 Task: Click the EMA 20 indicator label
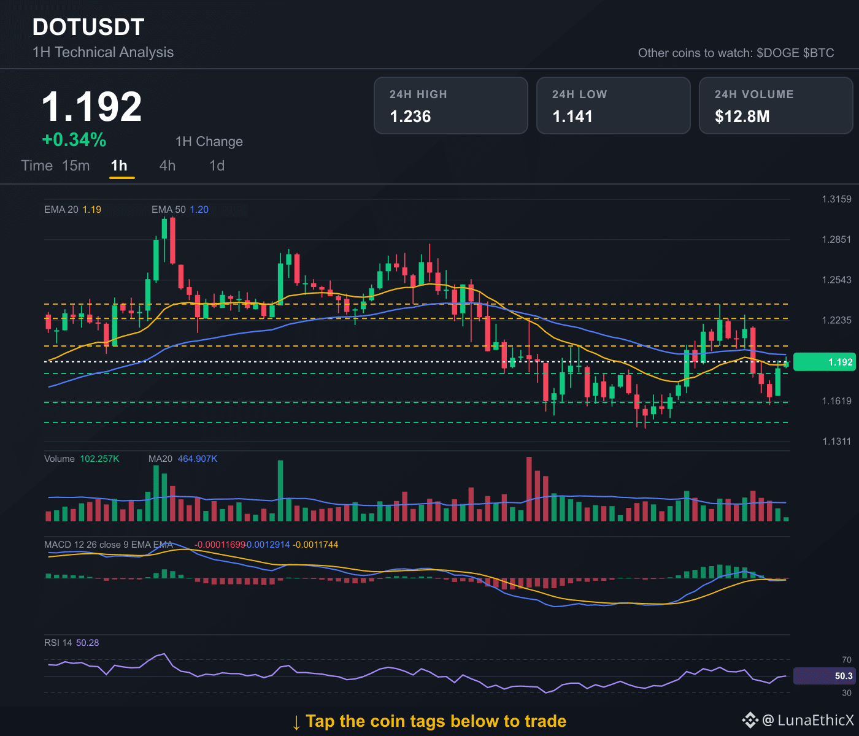(72, 210)
